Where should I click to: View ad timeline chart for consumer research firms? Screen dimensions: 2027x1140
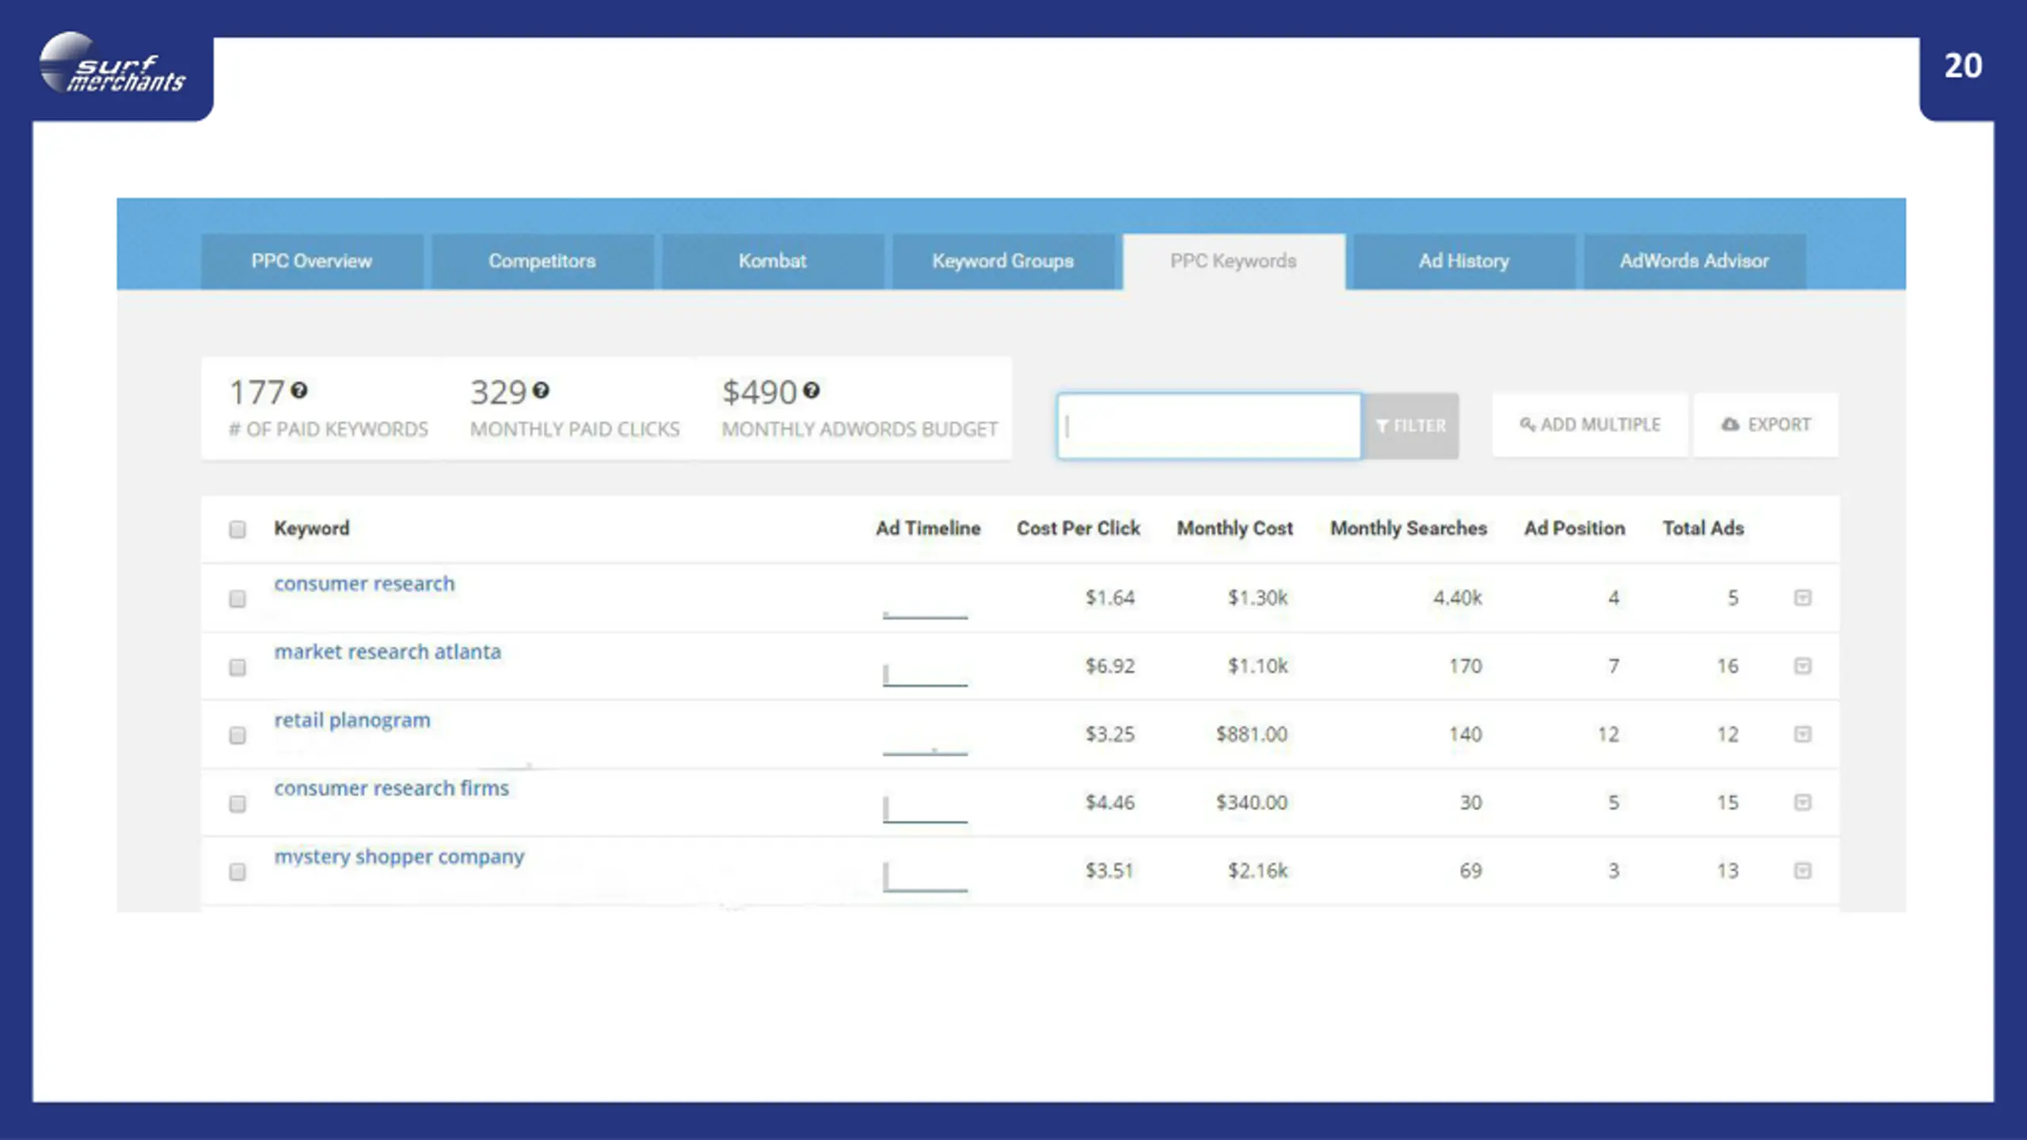click(x=925, y=809)
